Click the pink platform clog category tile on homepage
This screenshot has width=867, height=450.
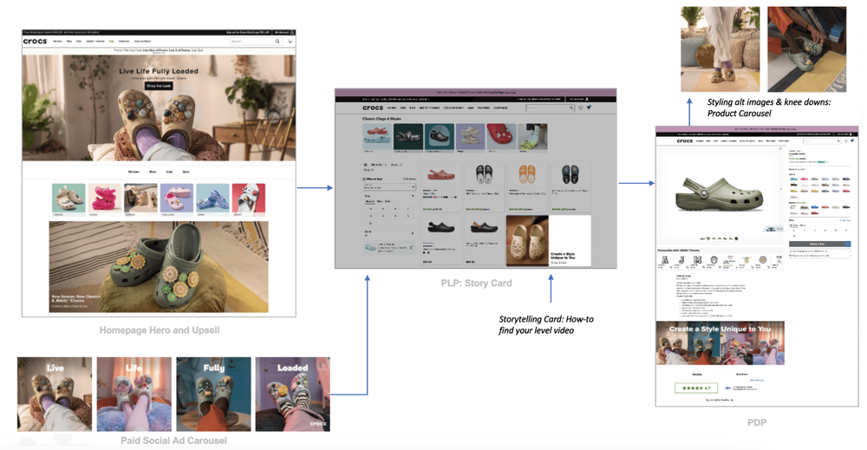[x=105, y=199]
